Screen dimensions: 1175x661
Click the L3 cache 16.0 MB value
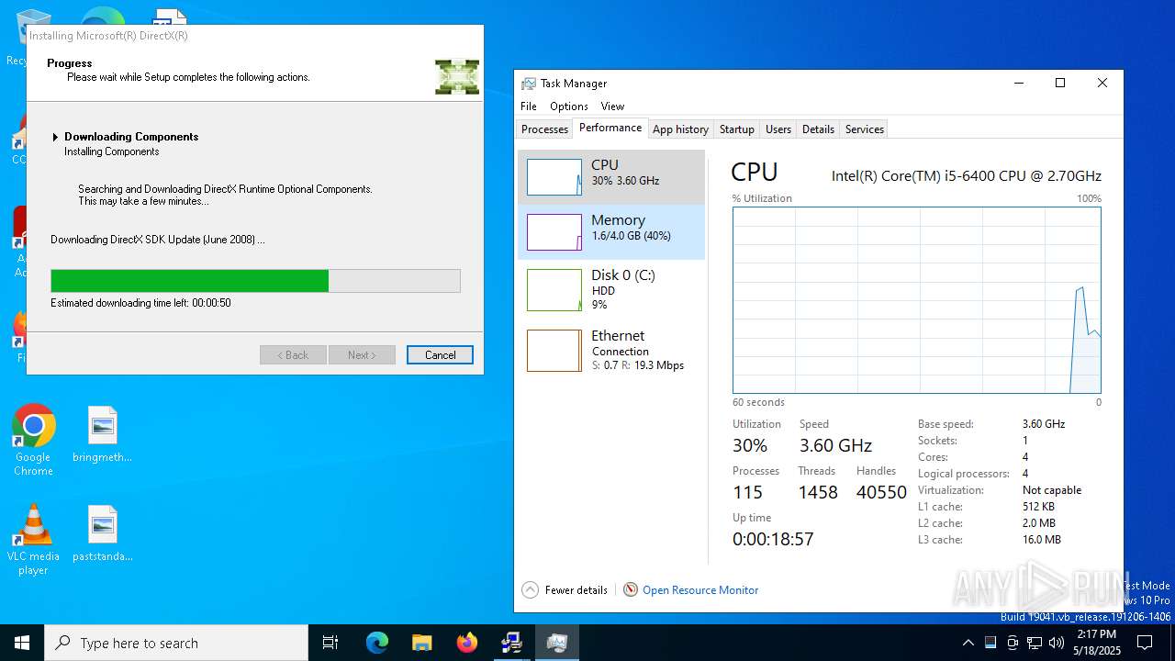[x=1042, y=540]
